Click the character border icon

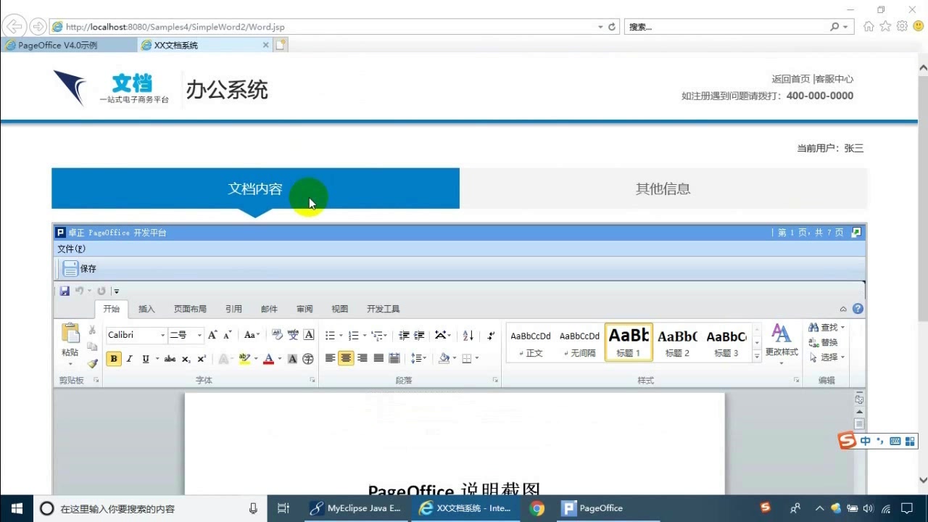click(x=309, y=335)
